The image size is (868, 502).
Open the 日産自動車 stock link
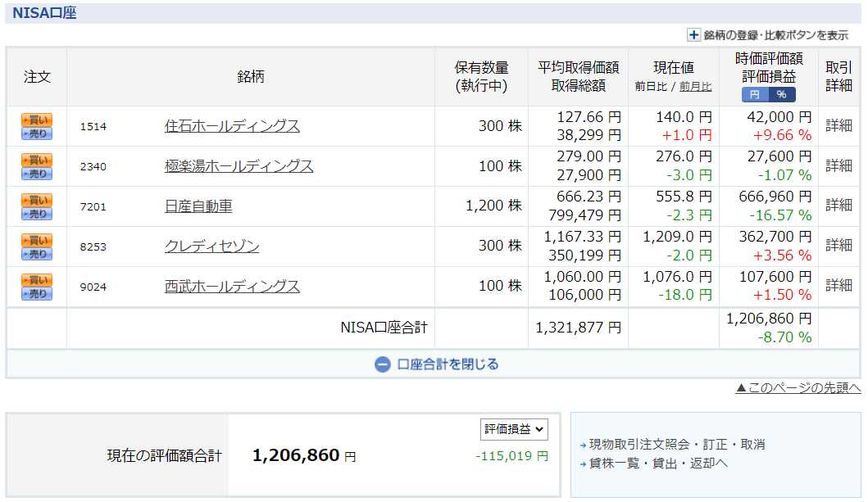click(198, 206)
